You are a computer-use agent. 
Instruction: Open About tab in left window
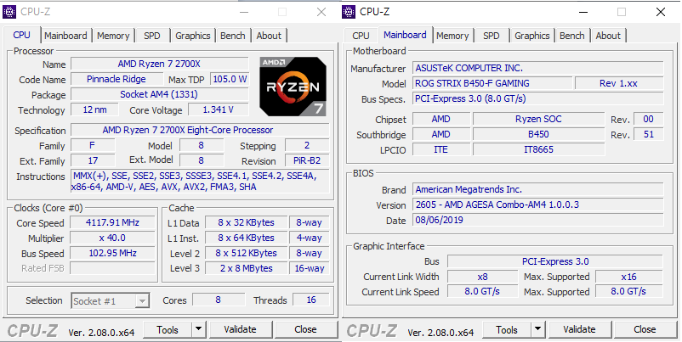(x=269, y=36)
